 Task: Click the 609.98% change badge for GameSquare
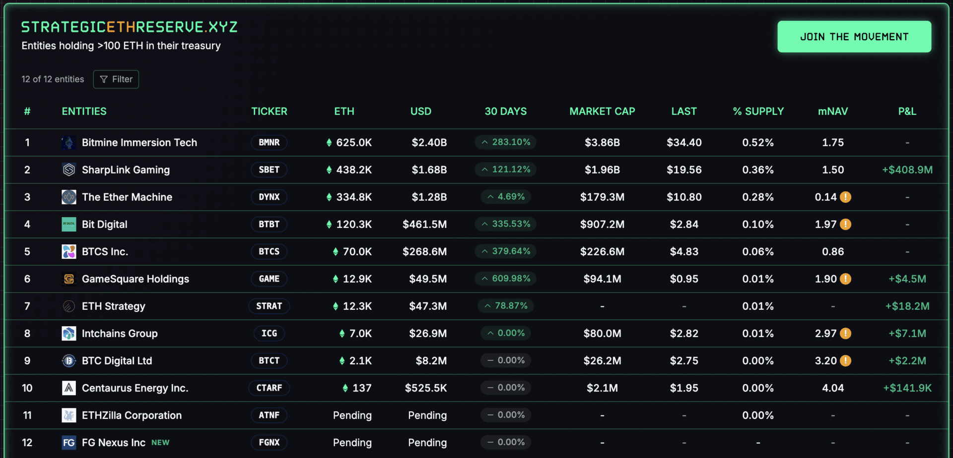[x=506, y=279]
